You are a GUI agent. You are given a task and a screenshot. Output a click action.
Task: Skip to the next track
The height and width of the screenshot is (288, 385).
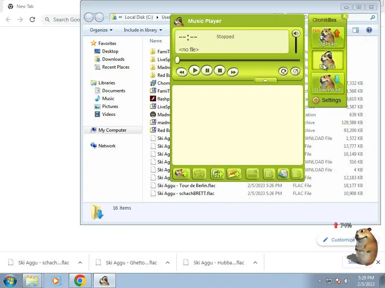233,72
